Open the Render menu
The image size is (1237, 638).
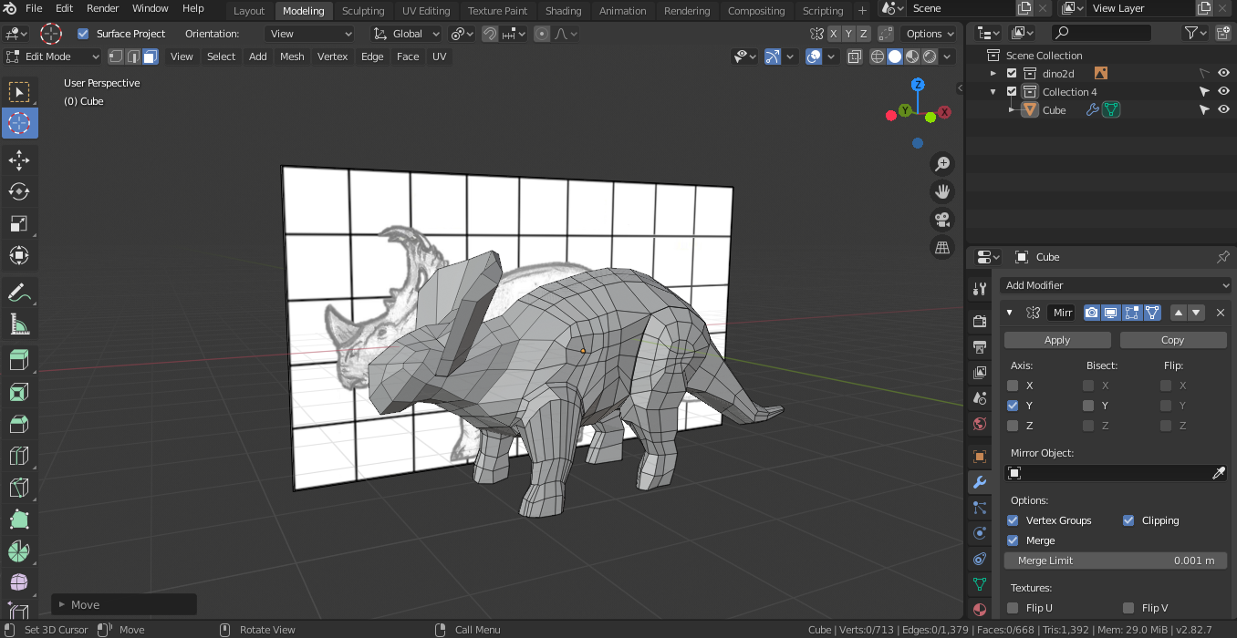click(103, 8)
